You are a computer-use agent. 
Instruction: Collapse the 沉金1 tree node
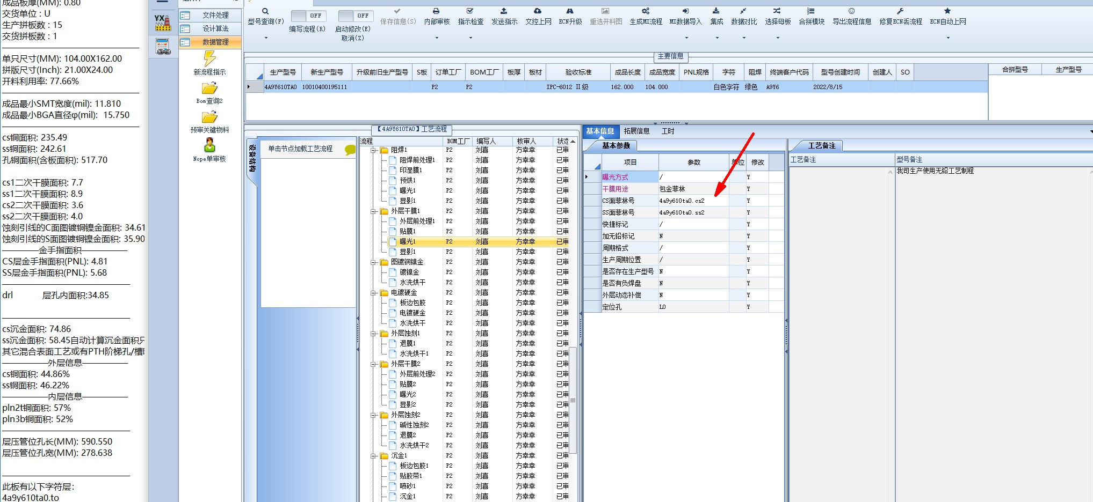coord(373,456)
